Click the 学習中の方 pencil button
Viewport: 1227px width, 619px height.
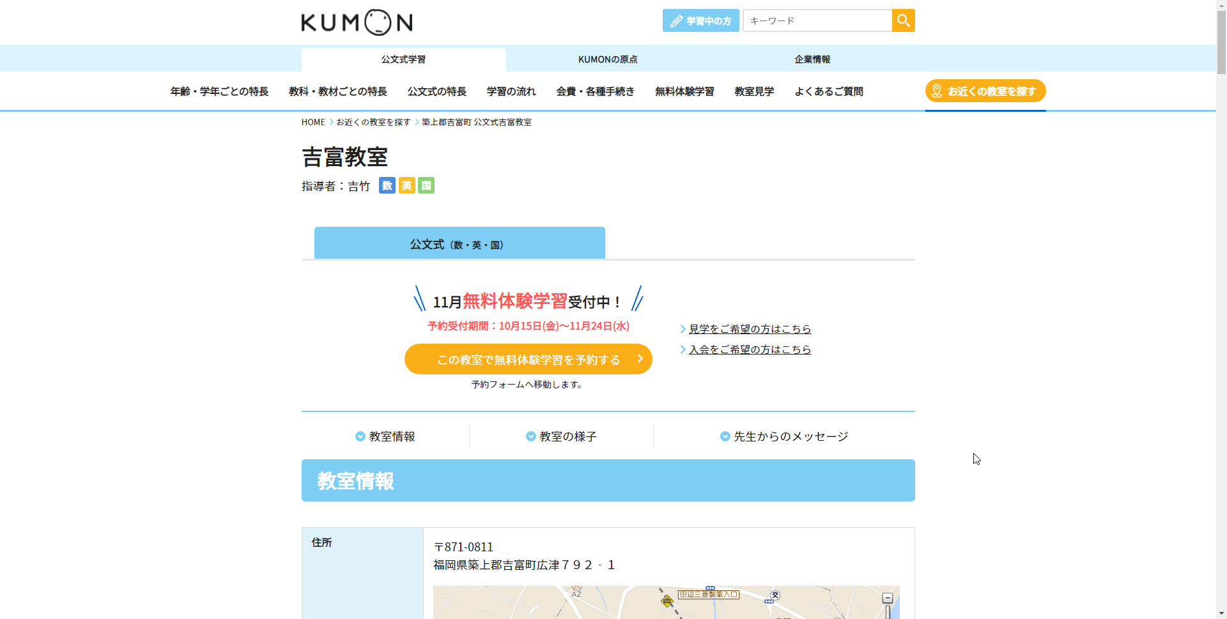click(x=700, y=20)
